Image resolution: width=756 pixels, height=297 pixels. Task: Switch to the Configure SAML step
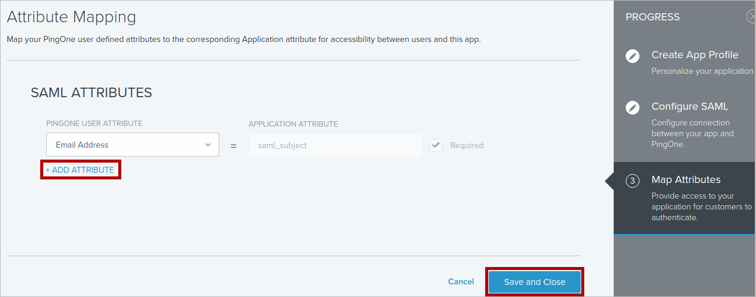coord(689,106)
